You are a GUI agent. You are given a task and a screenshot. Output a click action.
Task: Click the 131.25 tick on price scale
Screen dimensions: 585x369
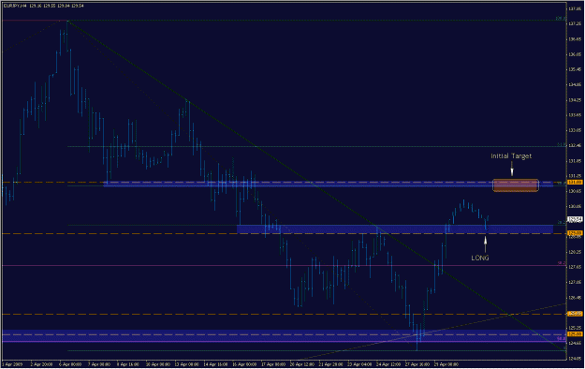576,176
